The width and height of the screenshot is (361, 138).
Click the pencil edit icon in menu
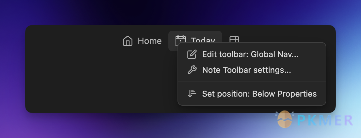click(192, 55)
